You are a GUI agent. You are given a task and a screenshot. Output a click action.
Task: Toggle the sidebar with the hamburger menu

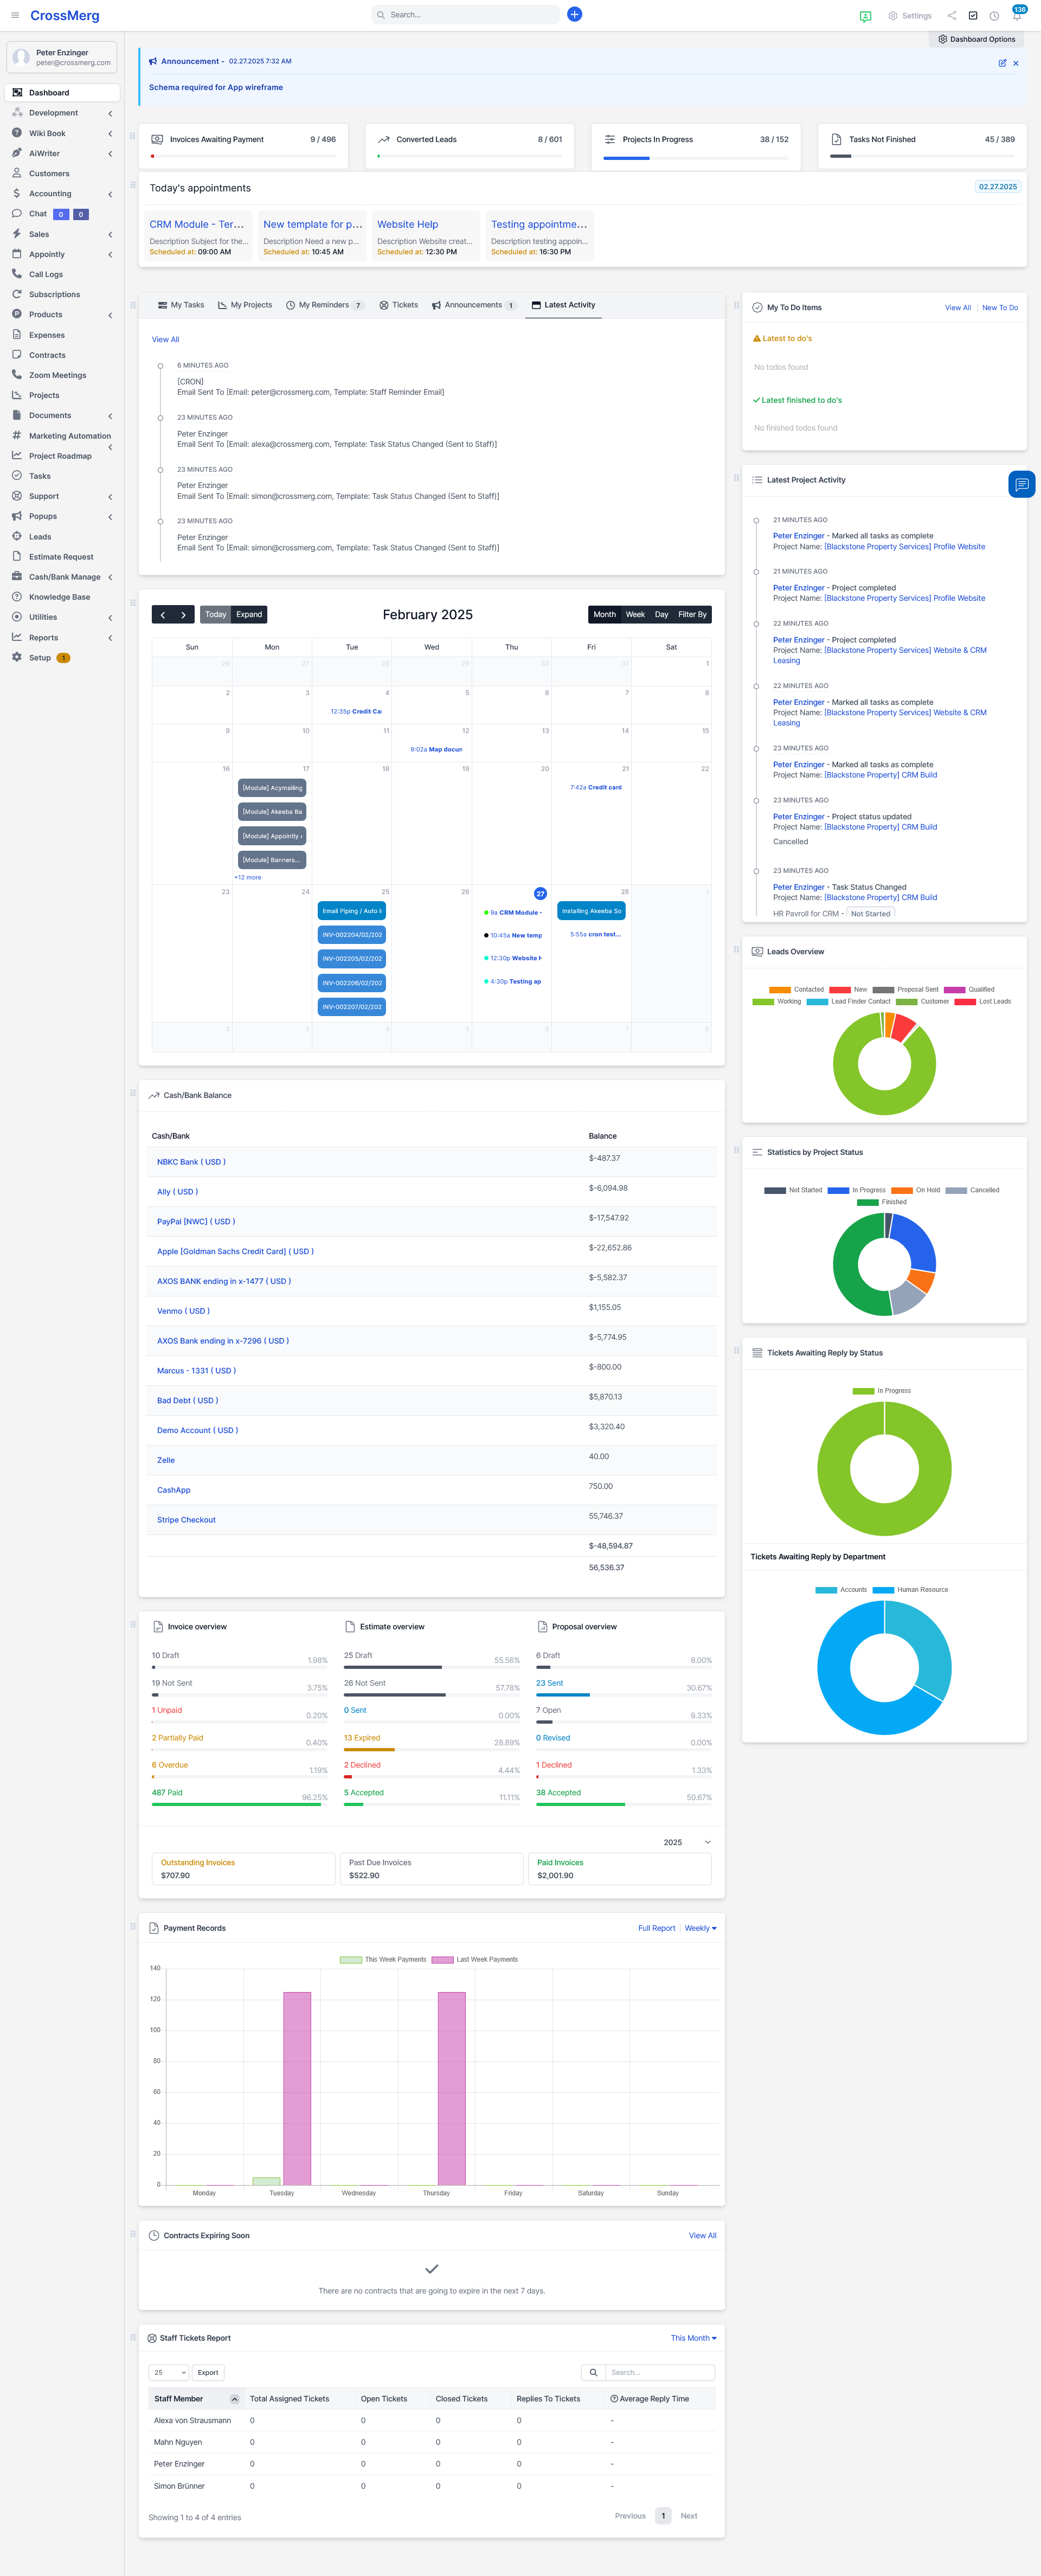point(15,15)
